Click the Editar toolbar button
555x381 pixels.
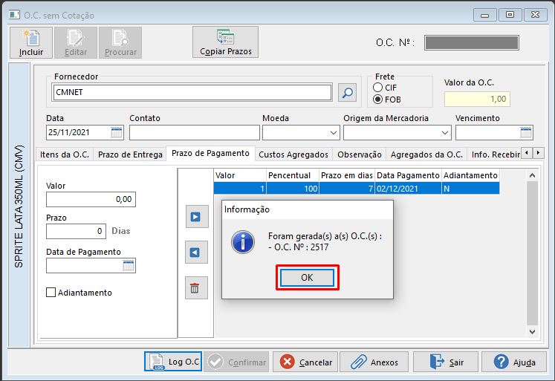76,43
